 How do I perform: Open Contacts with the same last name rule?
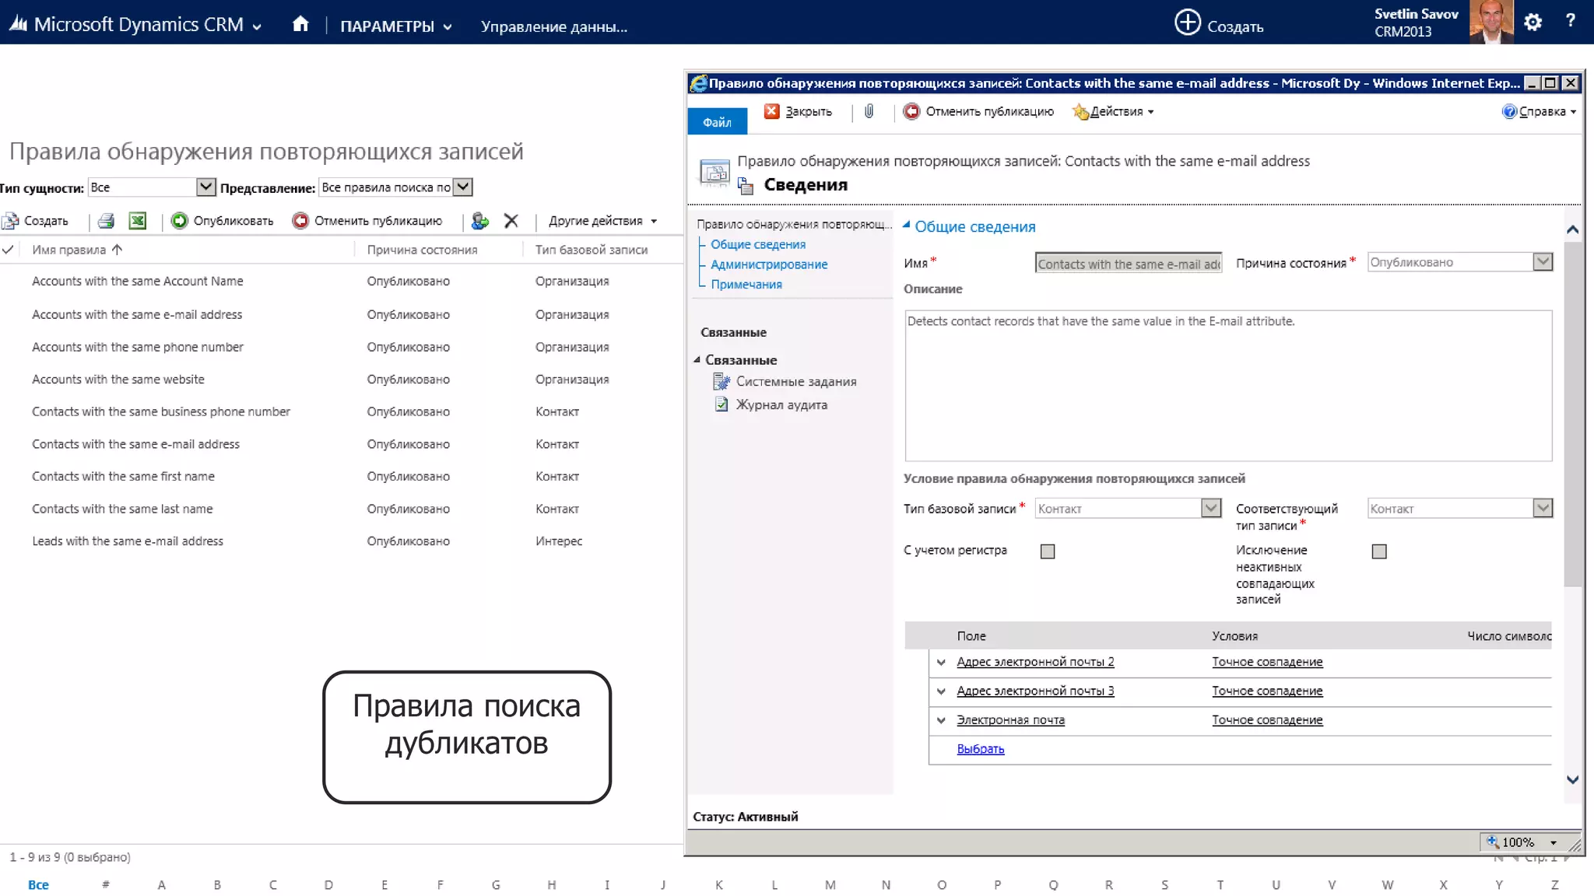(122, 509)
